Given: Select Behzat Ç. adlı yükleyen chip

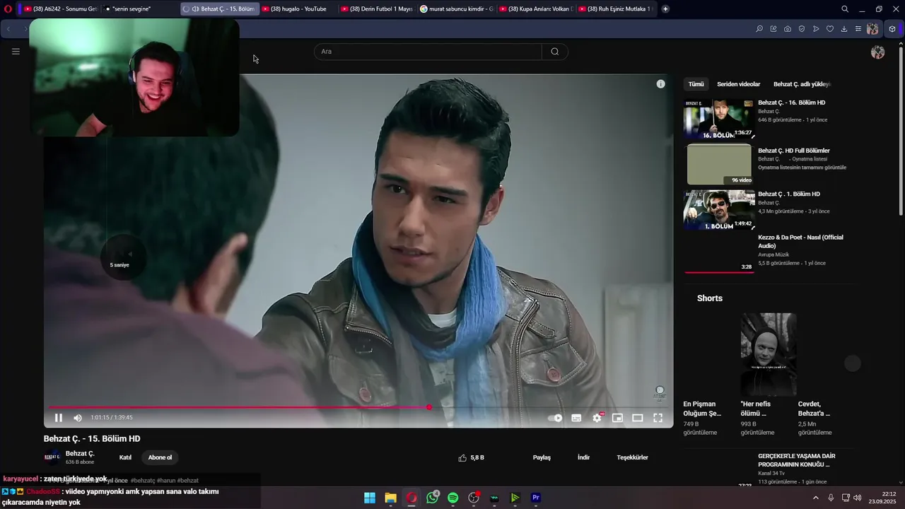Looking at the screenshot, I should (802, 84).
